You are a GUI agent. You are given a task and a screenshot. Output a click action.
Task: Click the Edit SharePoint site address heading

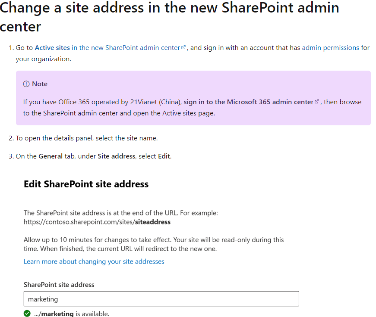coord(86,184)
